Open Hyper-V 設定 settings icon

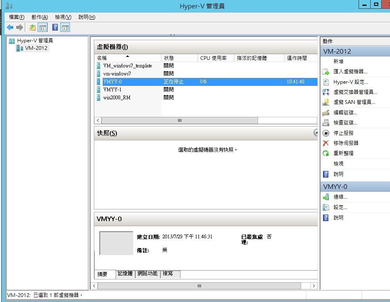326,82
